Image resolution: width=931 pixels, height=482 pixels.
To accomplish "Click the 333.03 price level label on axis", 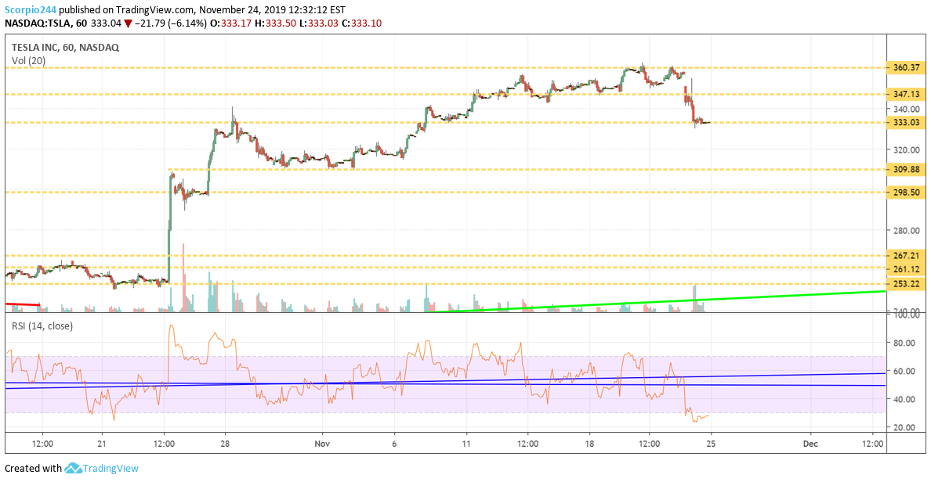I will click(906, 123).
